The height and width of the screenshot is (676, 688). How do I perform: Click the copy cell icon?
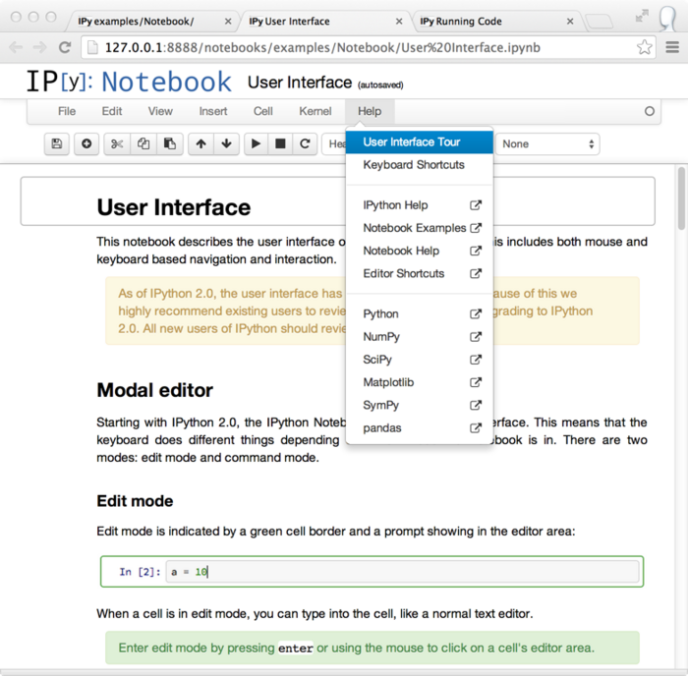click(143, 143)
